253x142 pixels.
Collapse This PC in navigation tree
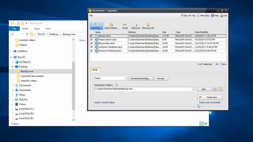pos(11,57)
